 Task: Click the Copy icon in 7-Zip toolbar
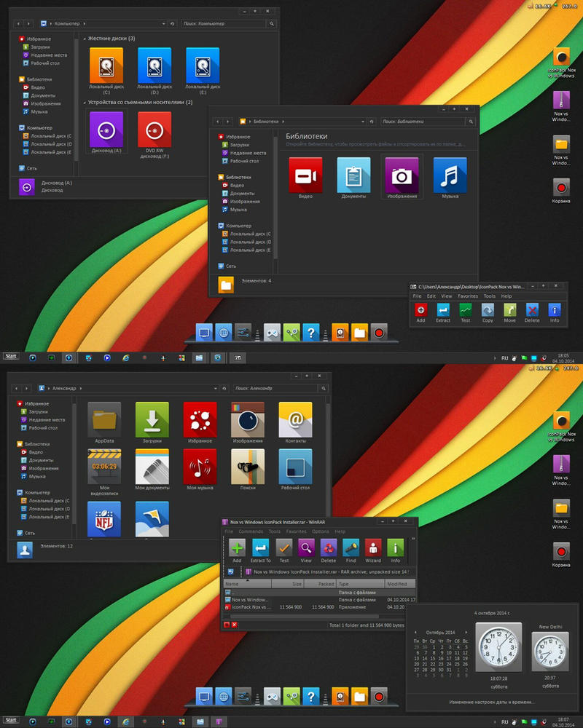488,311
